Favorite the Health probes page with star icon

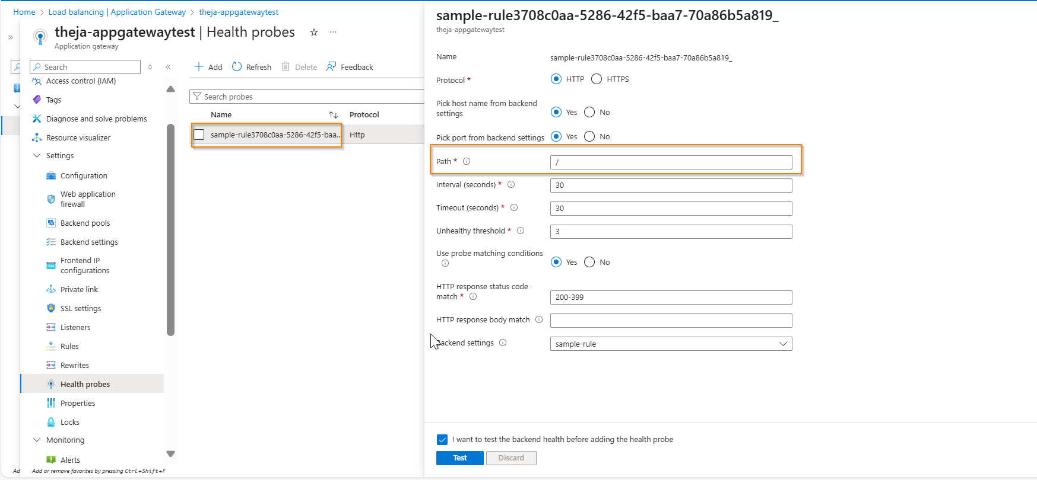pos(314,32)
